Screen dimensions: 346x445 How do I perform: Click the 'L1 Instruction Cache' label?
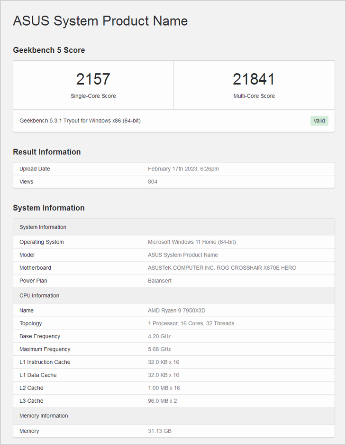pos(45,362)
